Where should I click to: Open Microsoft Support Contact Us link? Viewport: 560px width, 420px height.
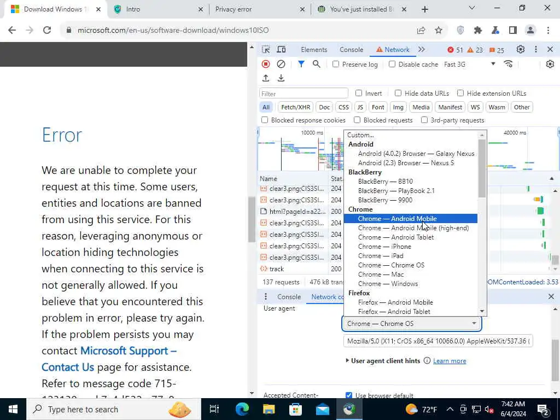(109, 359)
